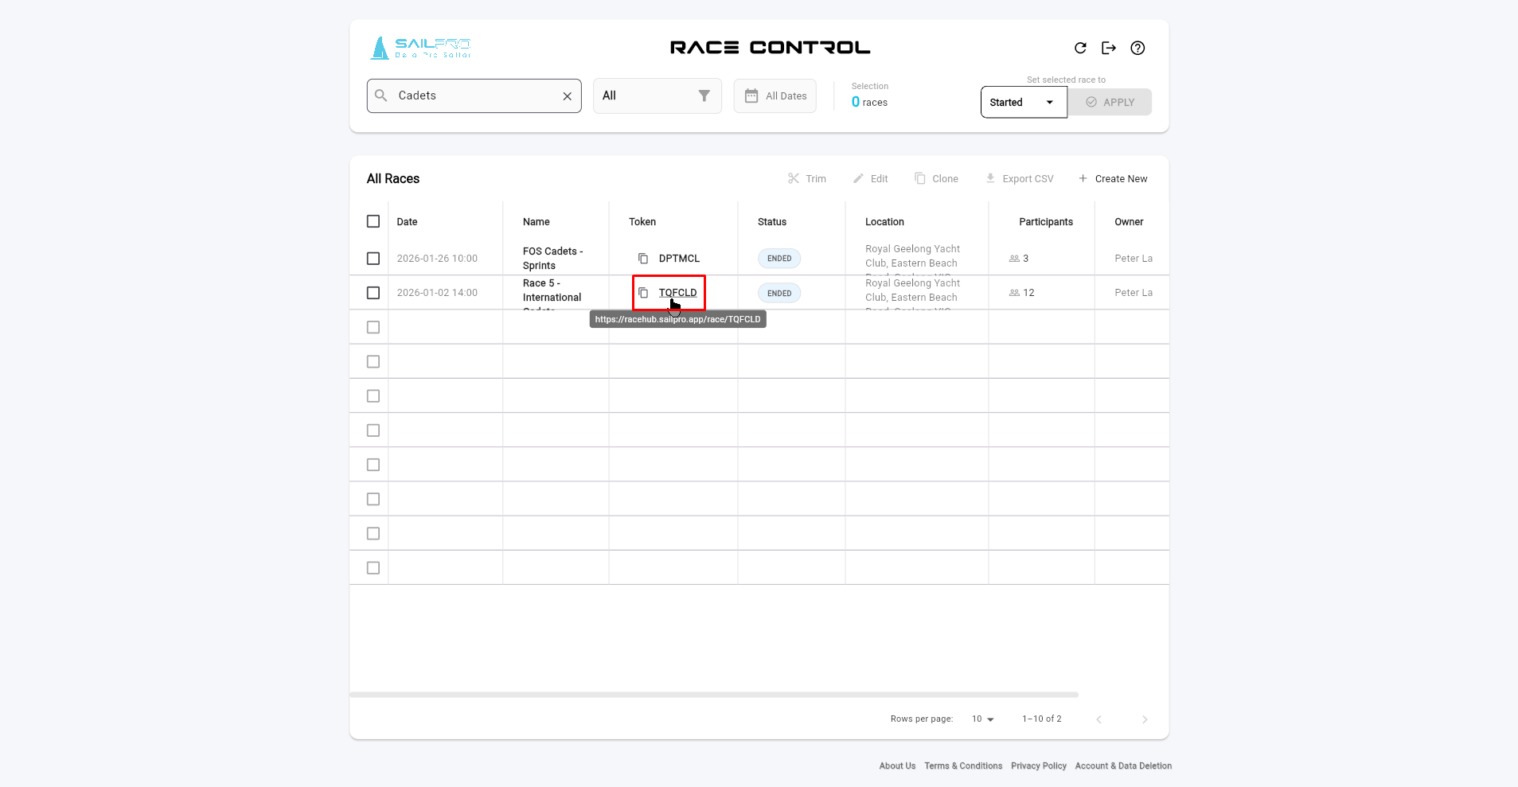Toggle the select all races checkbox
Screen dimensions: 1518x787
pos(373,221)
